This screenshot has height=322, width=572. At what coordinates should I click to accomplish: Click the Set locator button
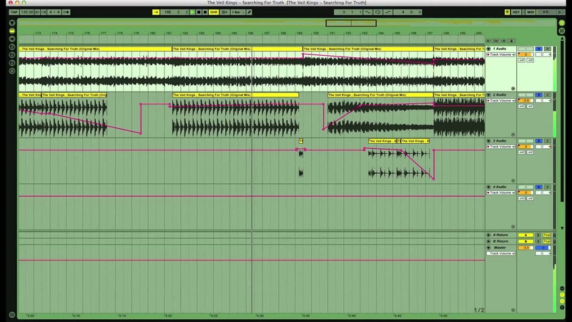pos(495,41)
